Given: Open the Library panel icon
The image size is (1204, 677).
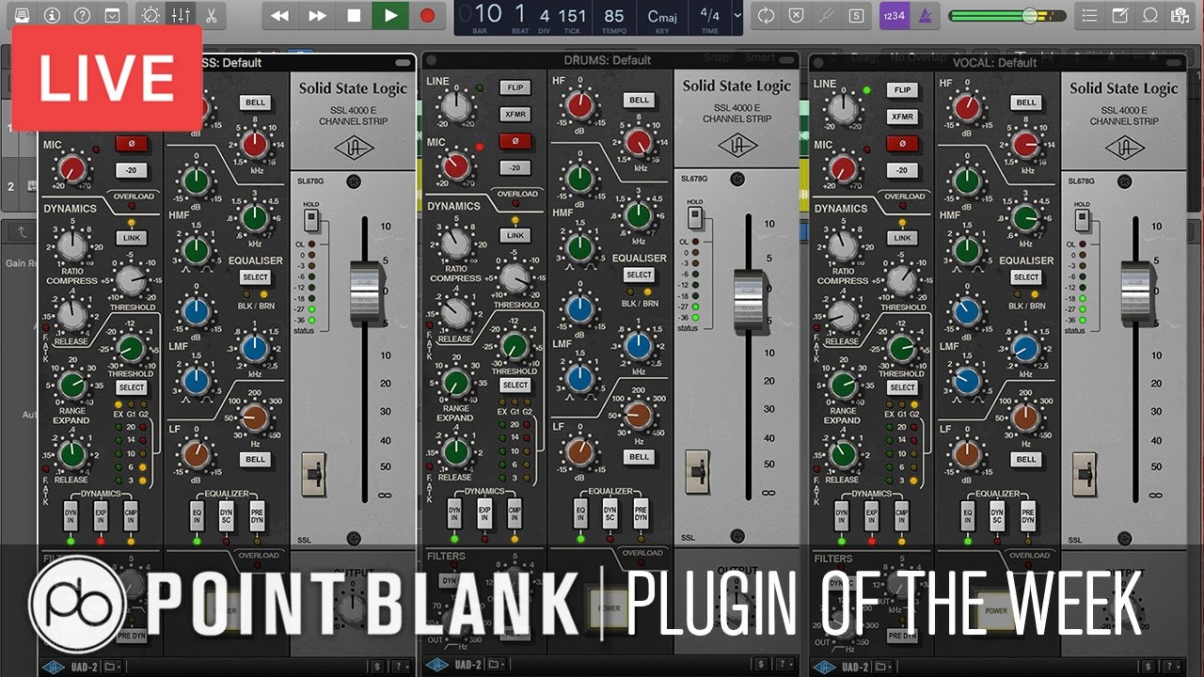Looking at the screenshot, I should (22, 15).
